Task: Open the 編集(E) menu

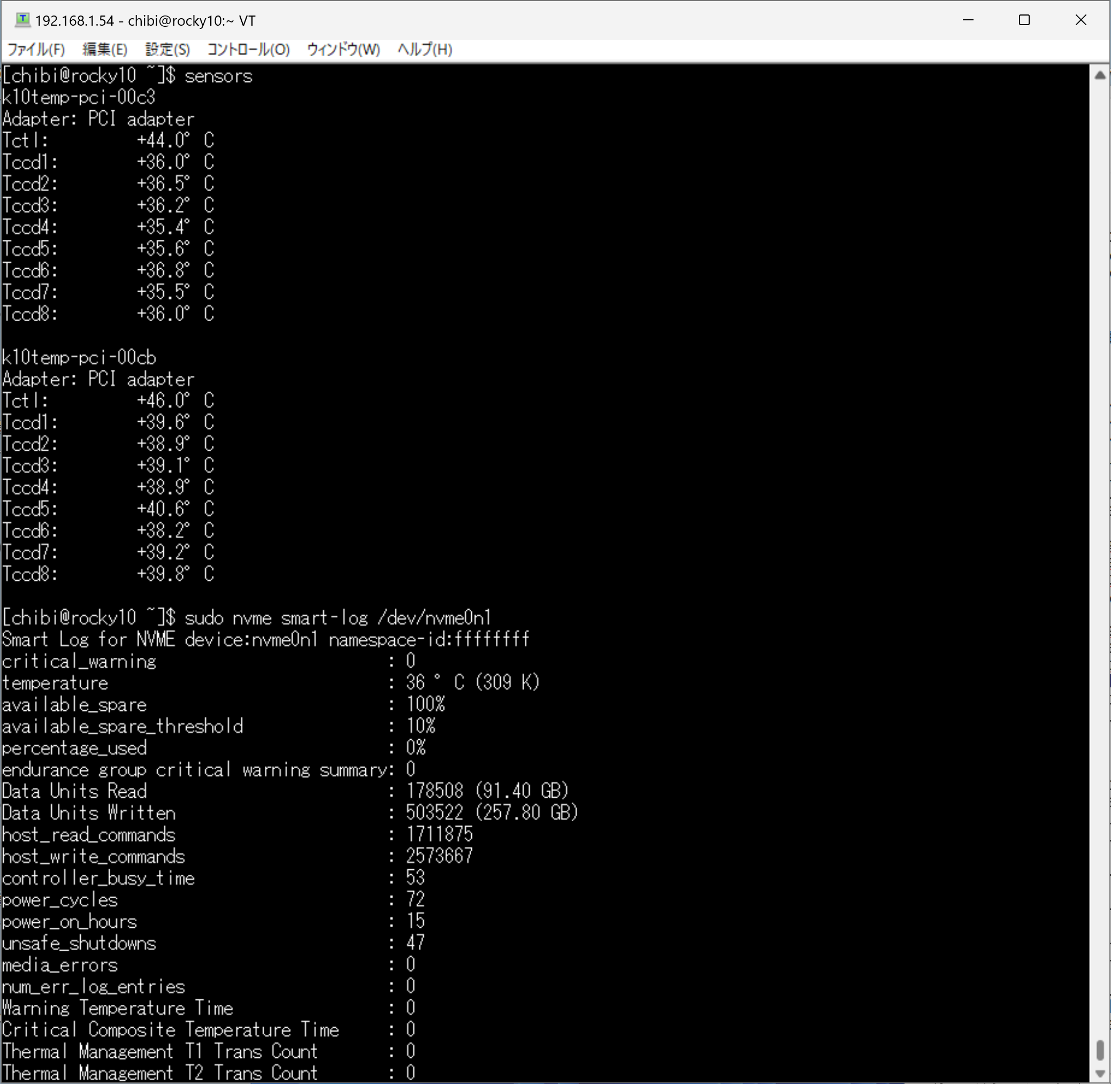Action: pos(105,50)
